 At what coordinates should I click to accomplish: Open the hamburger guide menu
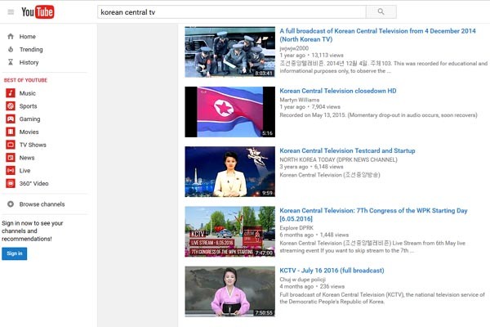[11, 12]
